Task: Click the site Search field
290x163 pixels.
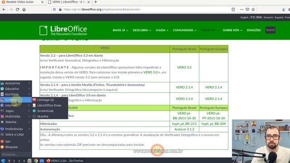Action: click(x=270, y=30)
